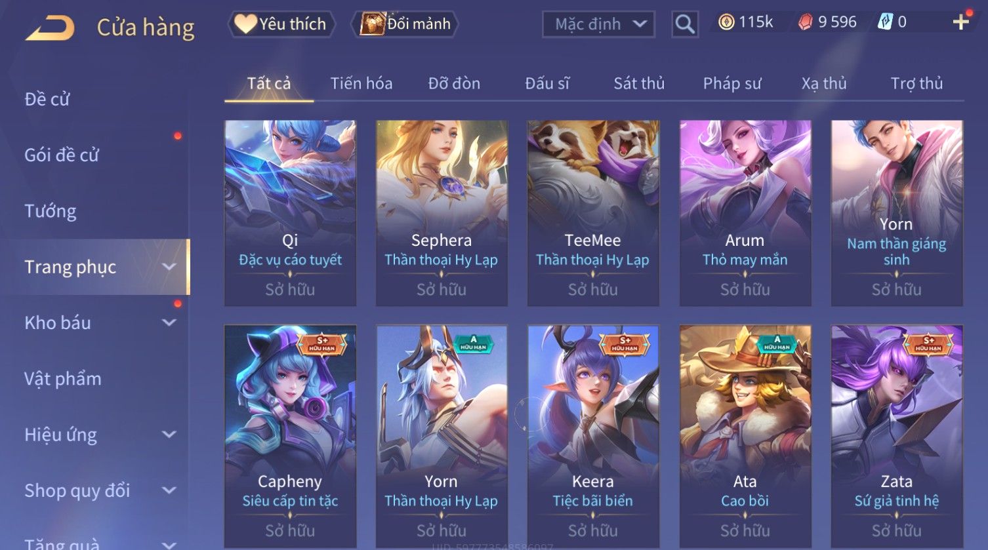Tap the blue ticket icon showing 0
The image size is (988, 550).
click(x=885, y=22)
